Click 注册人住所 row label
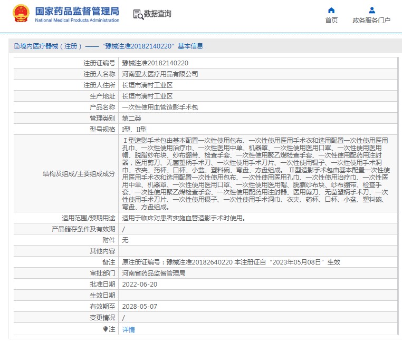Image resolution: width=402 pixels, height=343 pixels. tap(99, 85)
